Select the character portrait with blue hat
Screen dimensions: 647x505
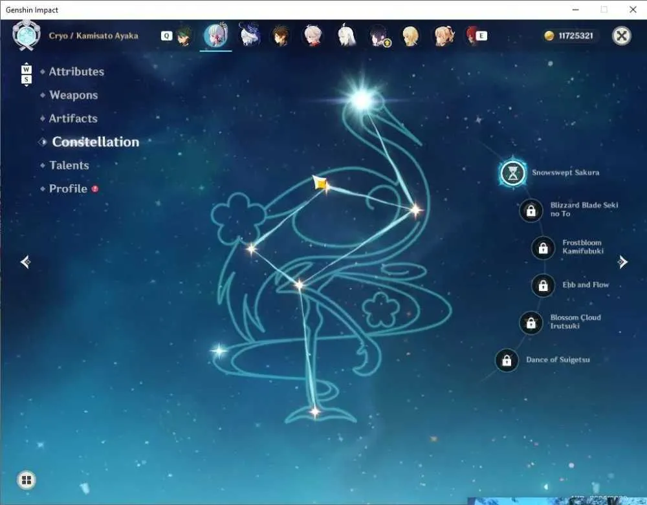tap(250, 35)
